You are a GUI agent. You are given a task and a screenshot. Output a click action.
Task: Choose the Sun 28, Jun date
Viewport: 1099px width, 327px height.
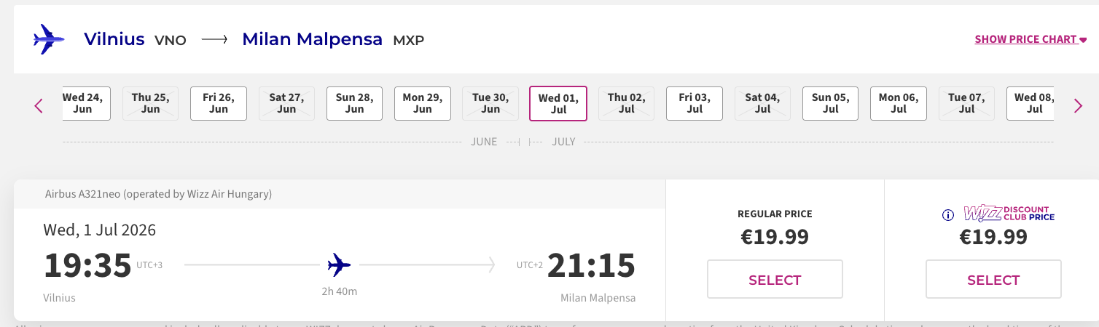(354, 103)
